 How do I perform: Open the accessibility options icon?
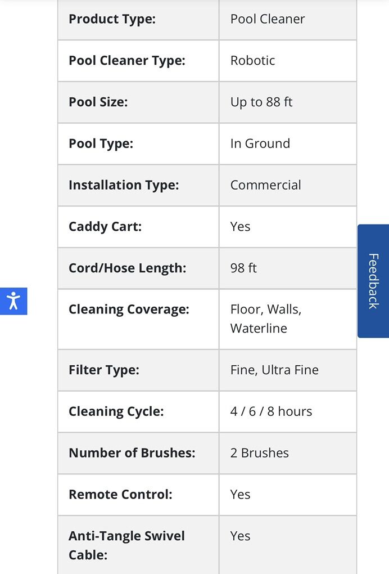[x=13, y=301]
